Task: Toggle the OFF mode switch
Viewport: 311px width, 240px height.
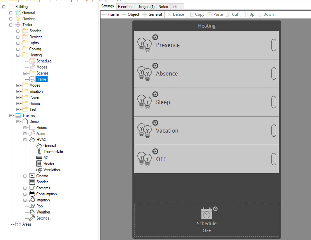Action: pos(274,159)
